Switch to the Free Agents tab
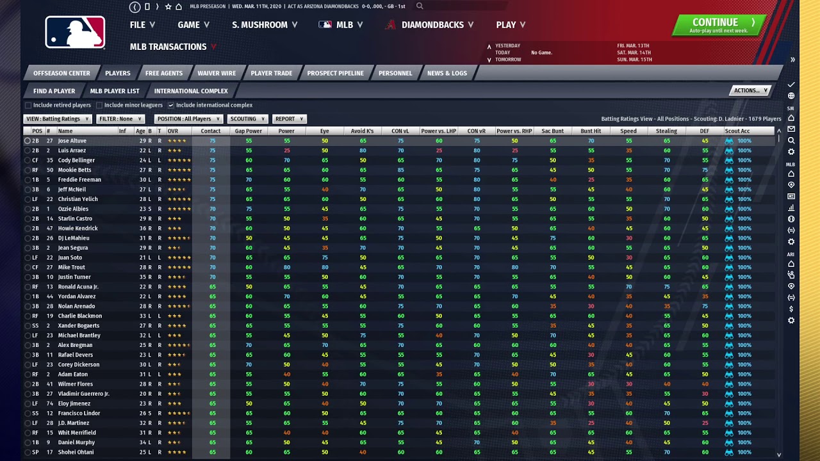Screen dimensions: 820x461 (164, 73)
